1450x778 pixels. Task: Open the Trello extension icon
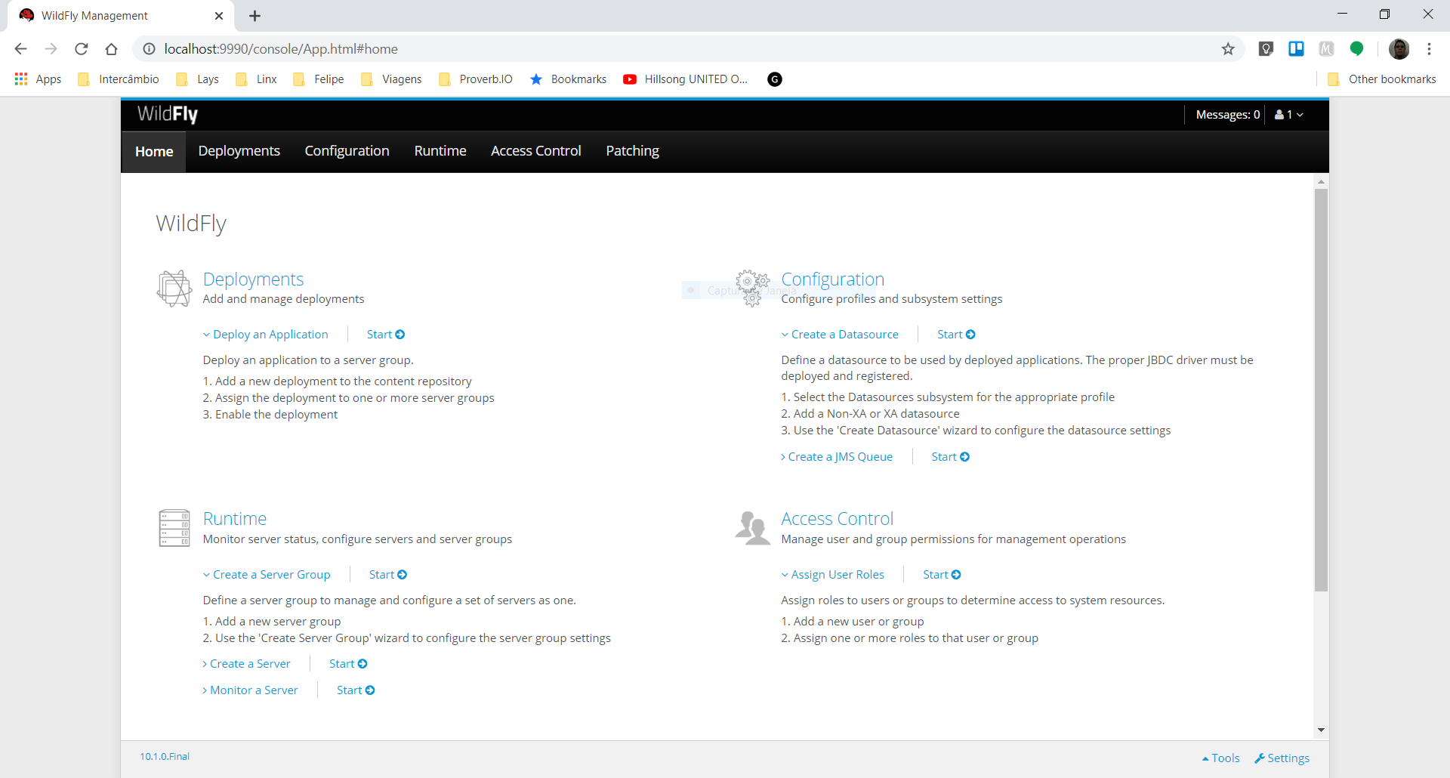pyautogui.click(x=1297, y=49)
